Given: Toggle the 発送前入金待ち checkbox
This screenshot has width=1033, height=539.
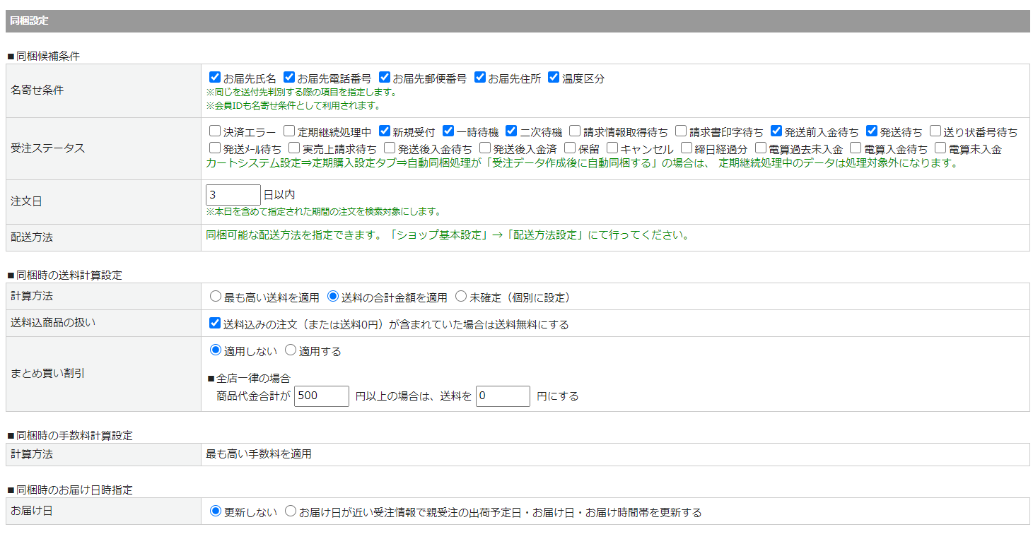Looking at the screenshot, I should 776,131.
